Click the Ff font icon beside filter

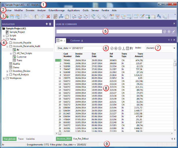coord(131,48)
